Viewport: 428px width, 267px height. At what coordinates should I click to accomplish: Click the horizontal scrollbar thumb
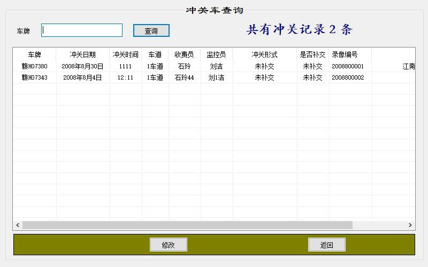click(x=187, y=225)
